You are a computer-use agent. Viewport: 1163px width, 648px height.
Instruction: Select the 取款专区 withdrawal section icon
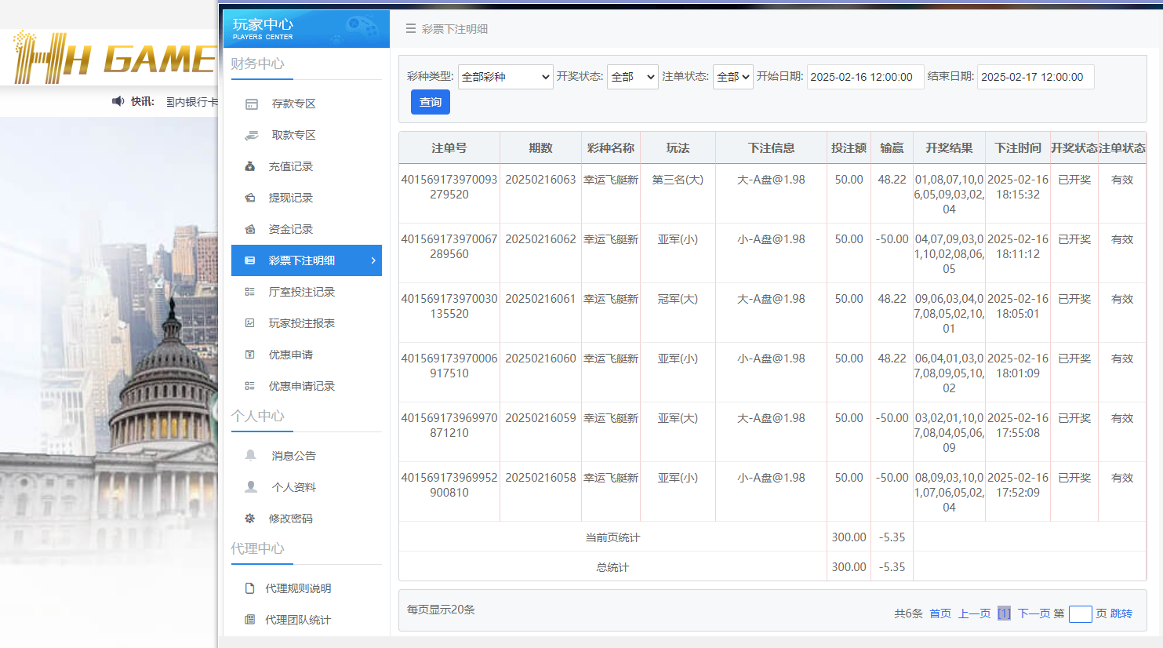251,134
